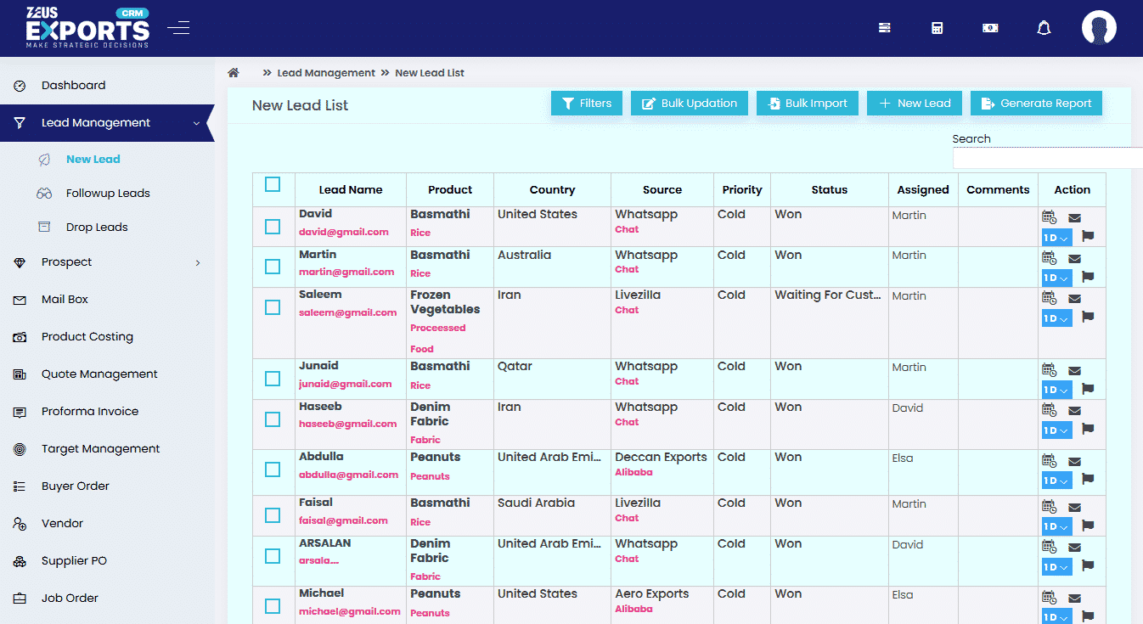Image resolution: width=1143 pixels, height=624 pixels.
Task: Toggle the select-all checkbox in table header
Action: click(273, 184)
